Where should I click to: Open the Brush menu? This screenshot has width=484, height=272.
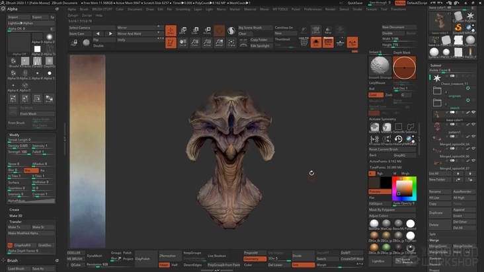pyautogui.click(x=84, y=9)
